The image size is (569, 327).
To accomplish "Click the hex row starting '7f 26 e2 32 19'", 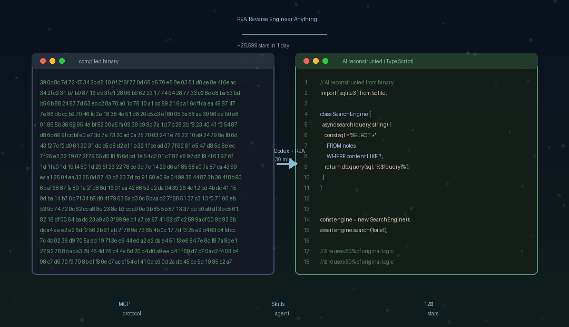I will point(136,156).
